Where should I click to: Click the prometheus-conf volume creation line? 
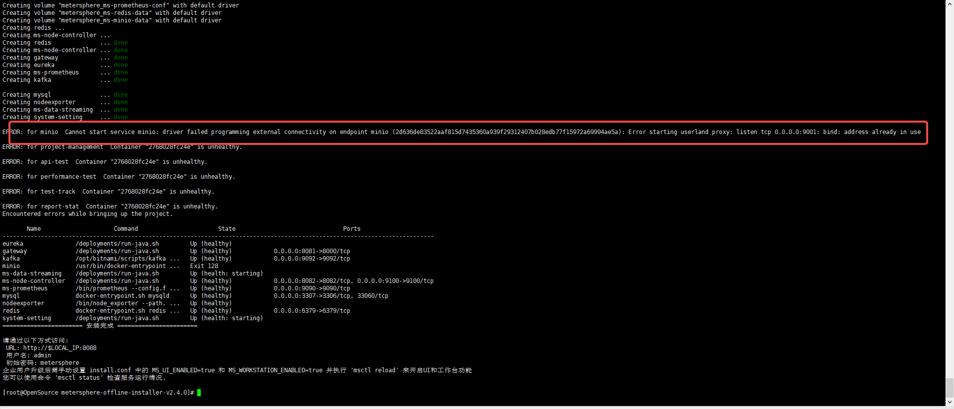click(121, 5)
